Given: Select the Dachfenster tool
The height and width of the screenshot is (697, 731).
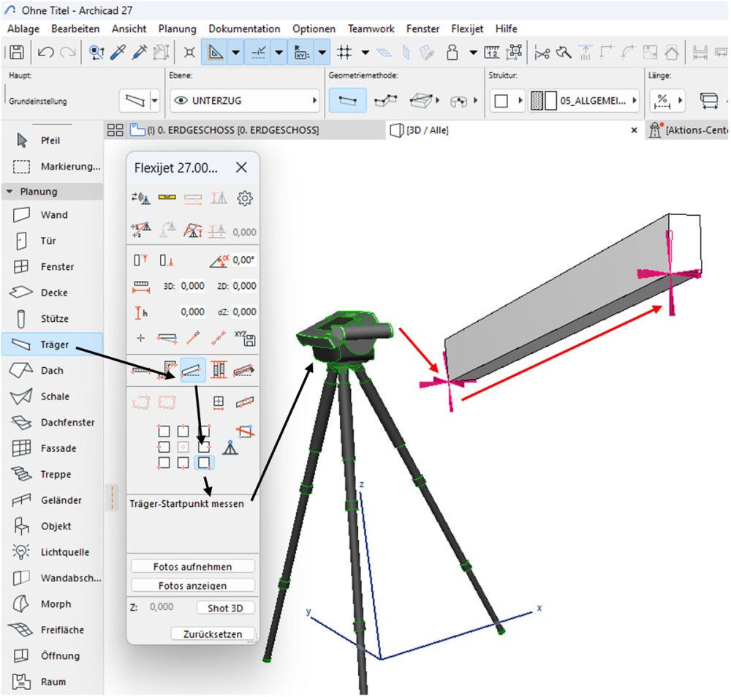Looking at the screenshot, I should 52,423.
